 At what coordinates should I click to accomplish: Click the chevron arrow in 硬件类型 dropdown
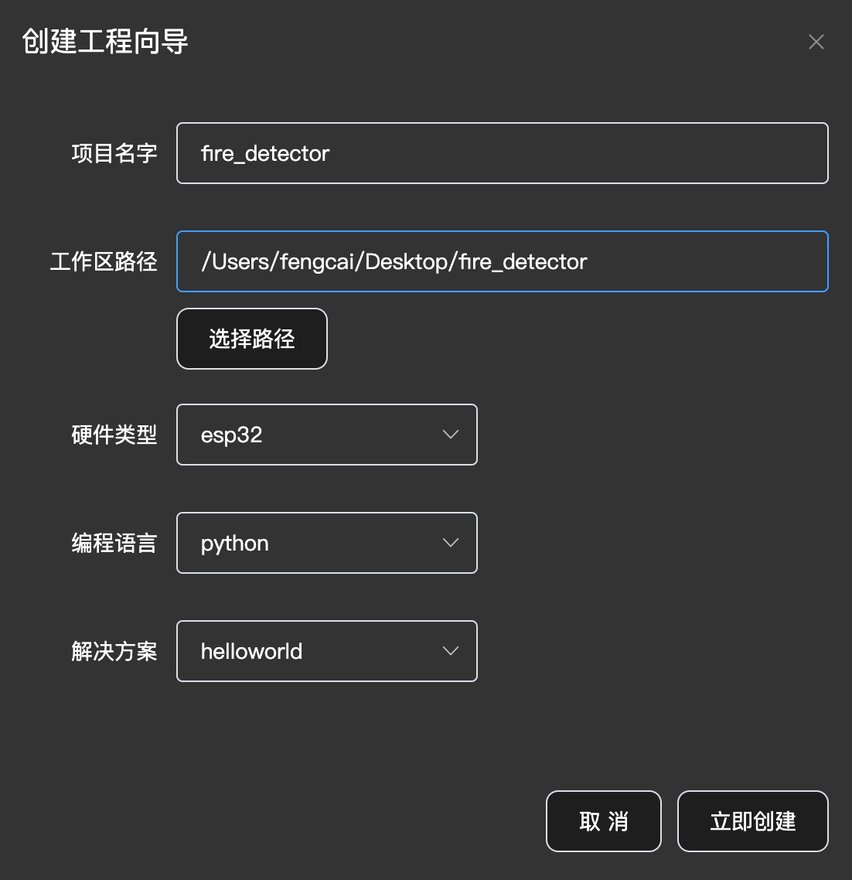point(451,435)
